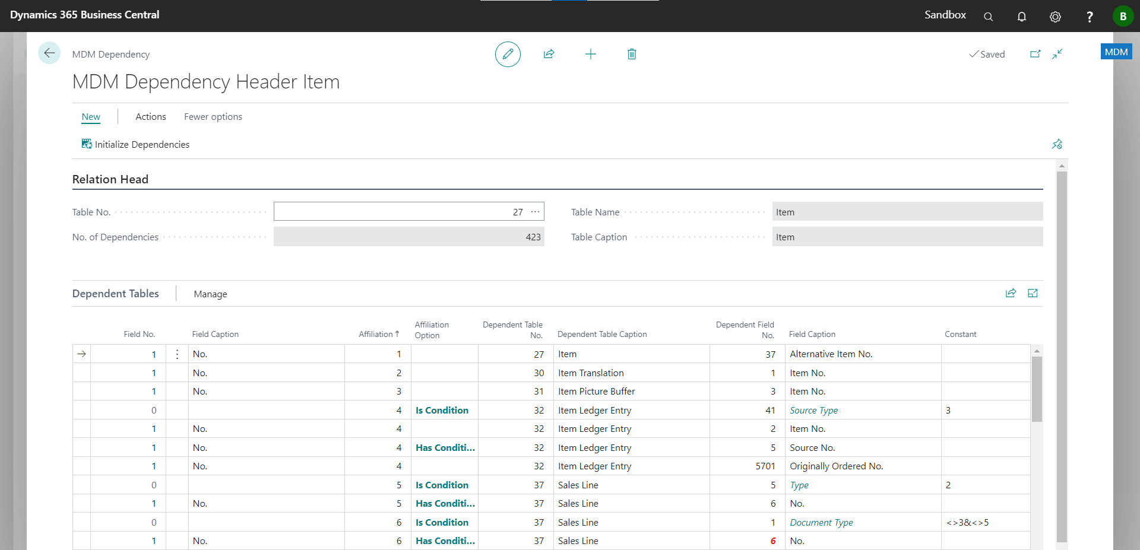The image size is (1140, 550).
Task: Click Saved status indicator
Action: tap(987, 54)
